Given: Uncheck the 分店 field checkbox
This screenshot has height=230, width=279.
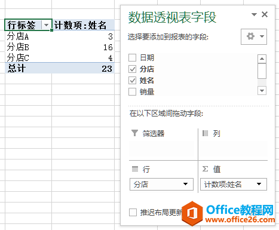Looking at the screenshot, I should [132, 69].
